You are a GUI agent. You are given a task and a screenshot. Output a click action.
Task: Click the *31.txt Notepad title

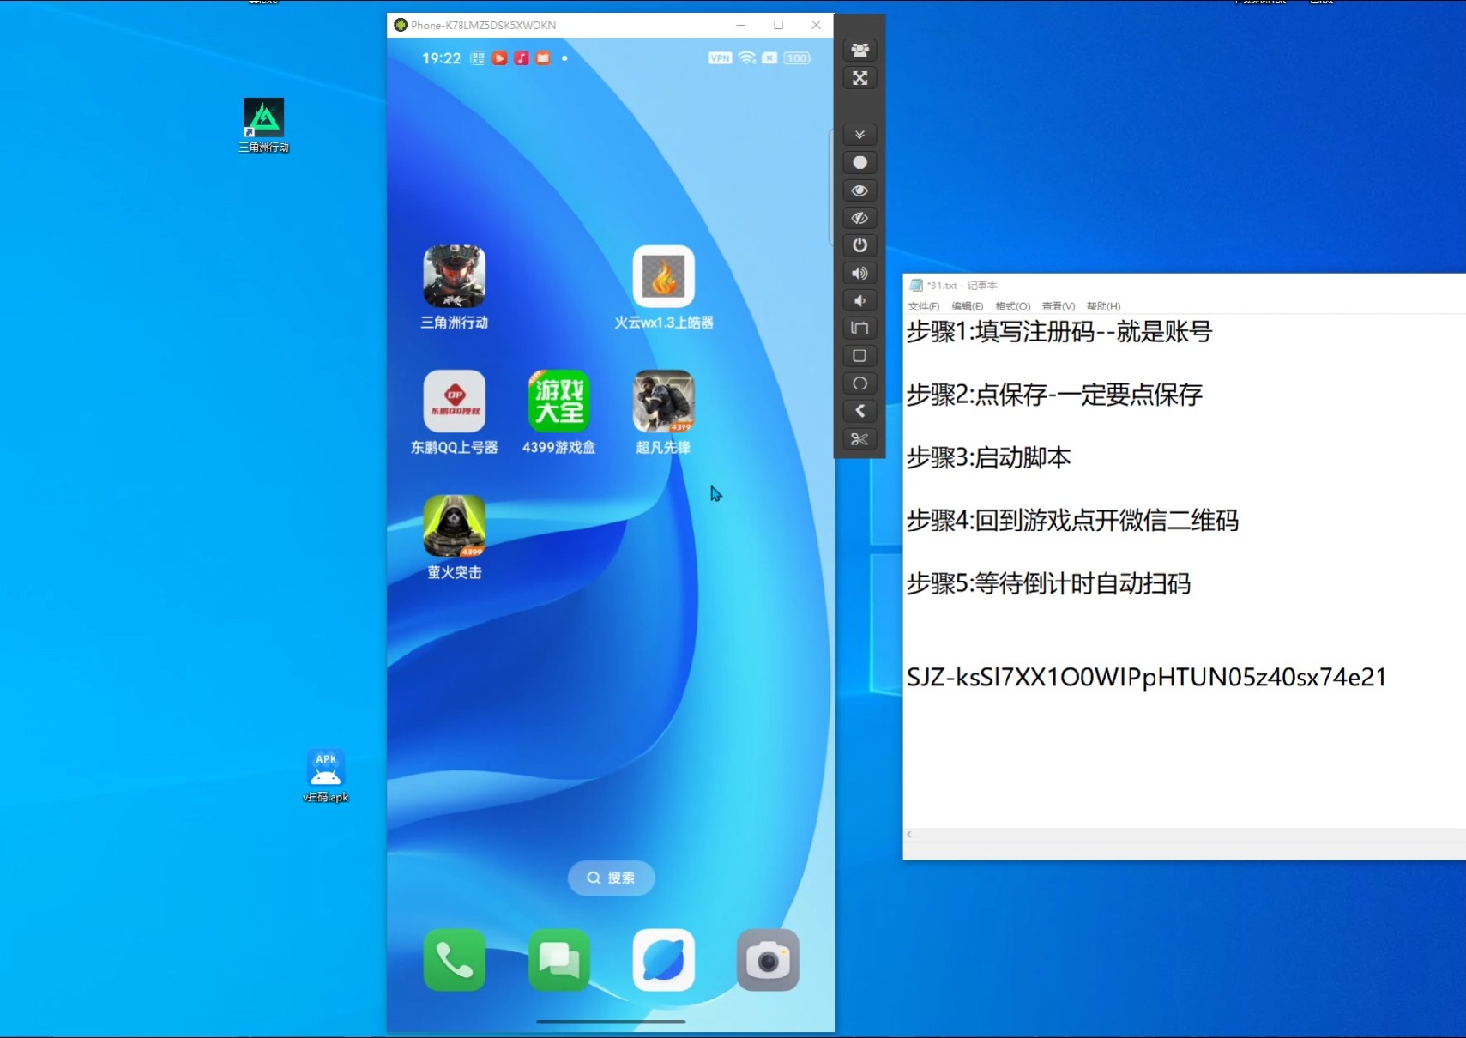[962, 285]
